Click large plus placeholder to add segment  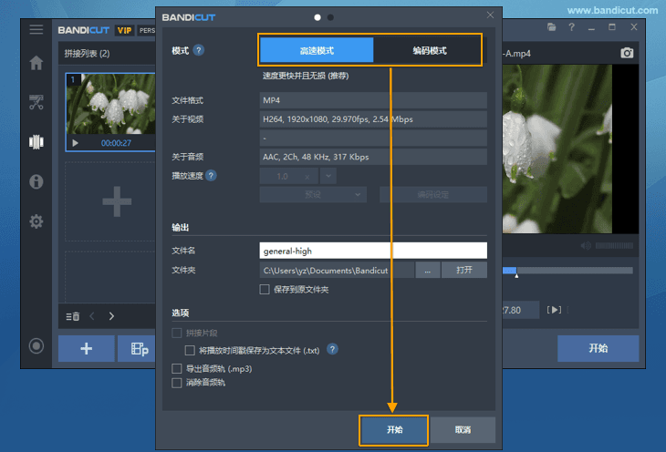[117, 201]
